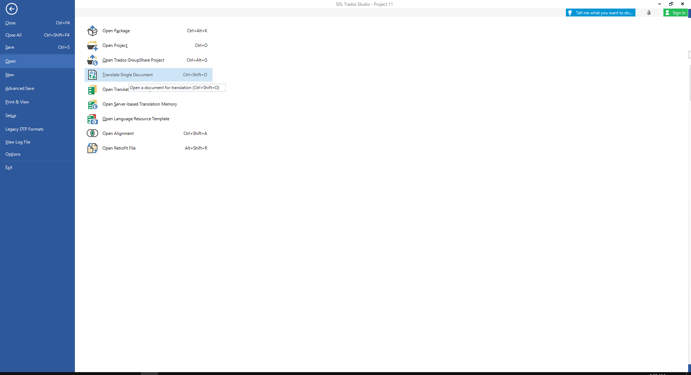Viewport: 691px width, 375px height.
Task: Click the Sign In button
Action: [676, 13]
